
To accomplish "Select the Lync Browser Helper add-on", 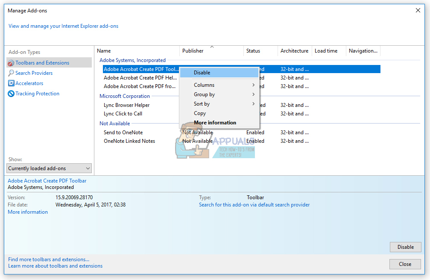I will click(x=126, y=105).
